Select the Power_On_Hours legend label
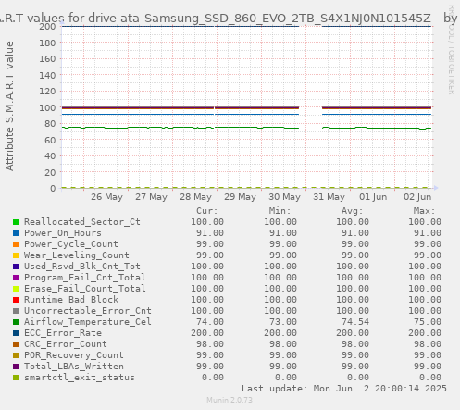460x410 pixels. pyautogui.click(x=63, y=233)
